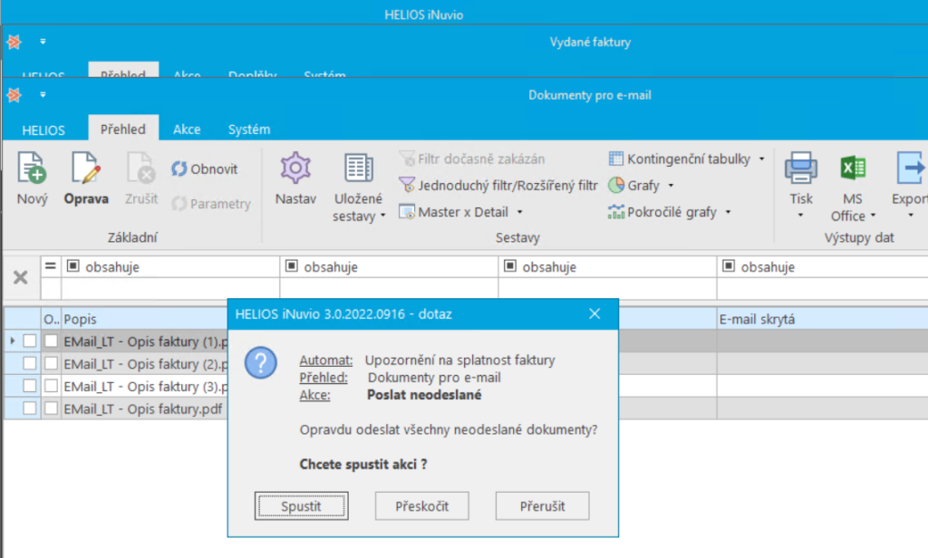Click the E-mail skrytá column header
The height and width of the screenshot is (558, 928).
(822, 319)
